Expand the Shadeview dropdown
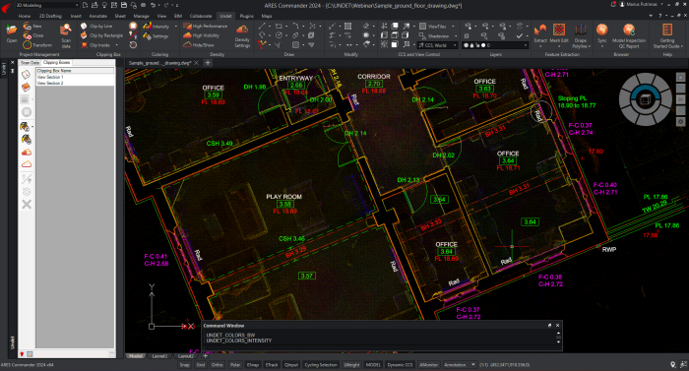This screenshot has width=689, height=371. [x=455, y=36]
